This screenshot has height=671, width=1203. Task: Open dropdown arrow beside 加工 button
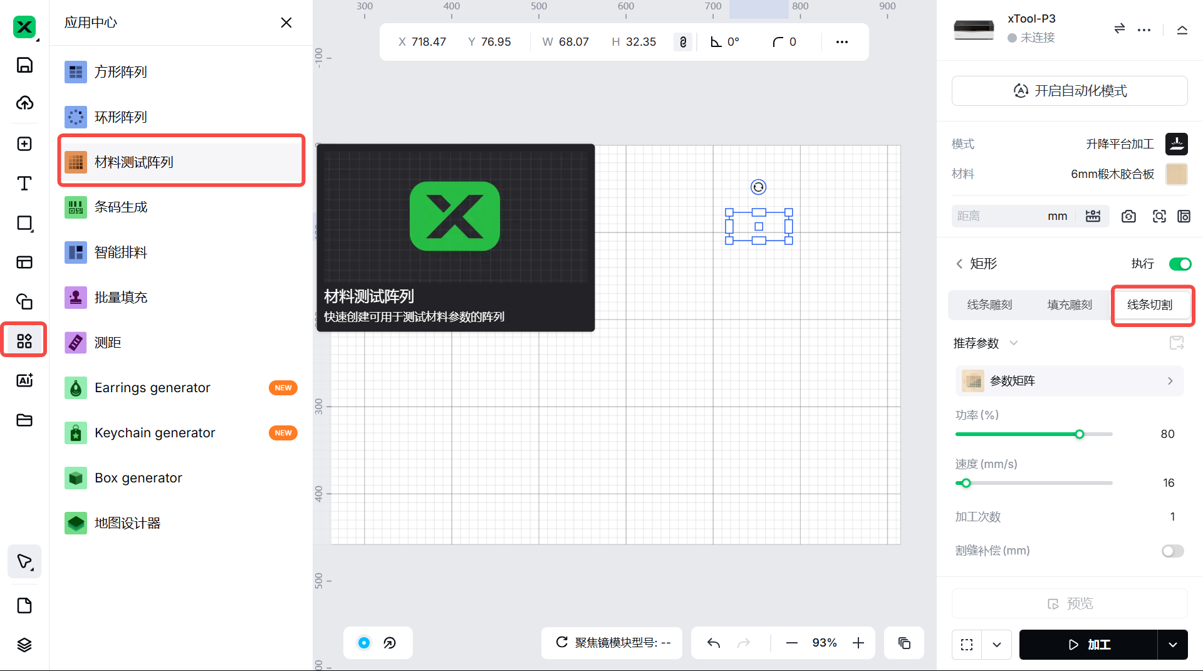[x=1172, y=645]
